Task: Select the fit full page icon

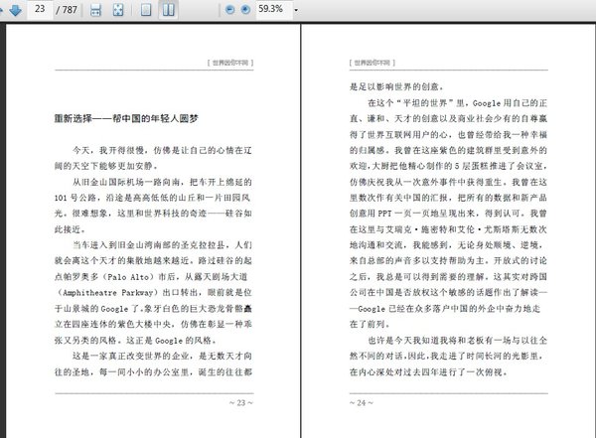Action: click(118, 10)
